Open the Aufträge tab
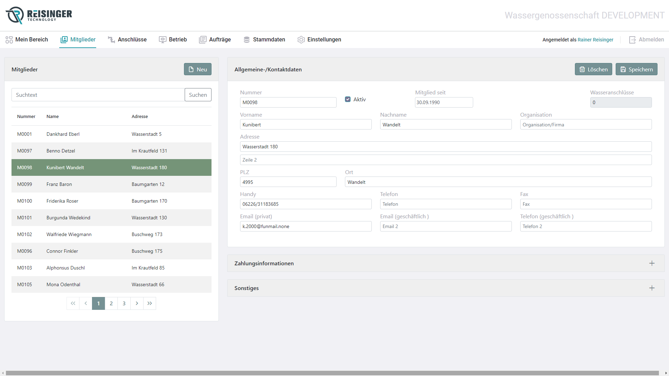 point(215,40)
